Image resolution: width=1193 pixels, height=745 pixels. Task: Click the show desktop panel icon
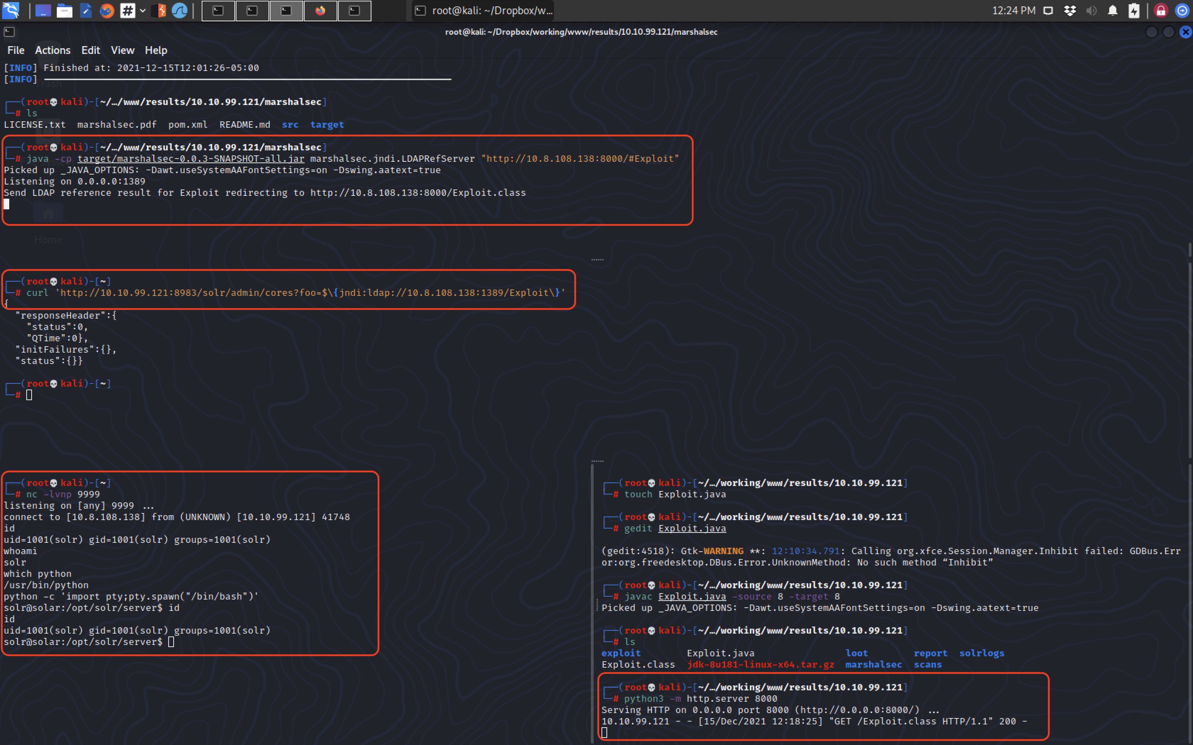43,10
